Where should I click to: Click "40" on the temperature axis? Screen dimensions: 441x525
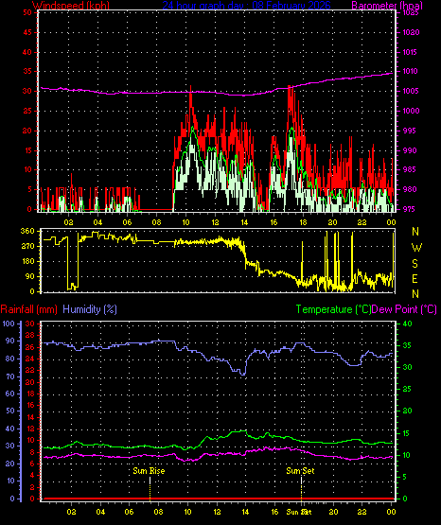(407, 324)
